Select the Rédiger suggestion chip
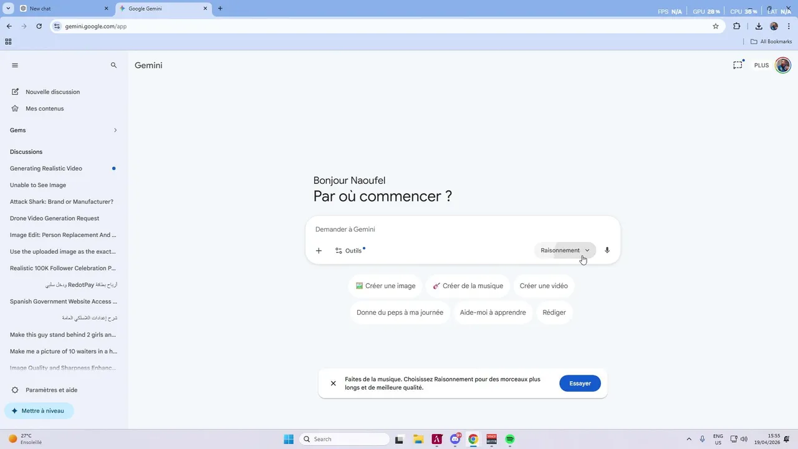 (554, 312)
